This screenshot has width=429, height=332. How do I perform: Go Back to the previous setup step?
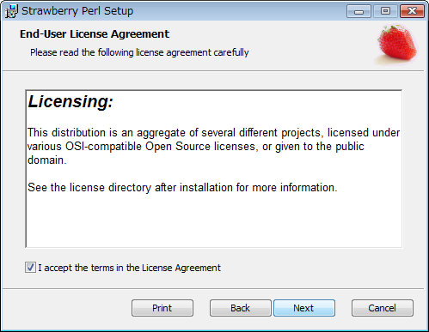coord(241,308)
